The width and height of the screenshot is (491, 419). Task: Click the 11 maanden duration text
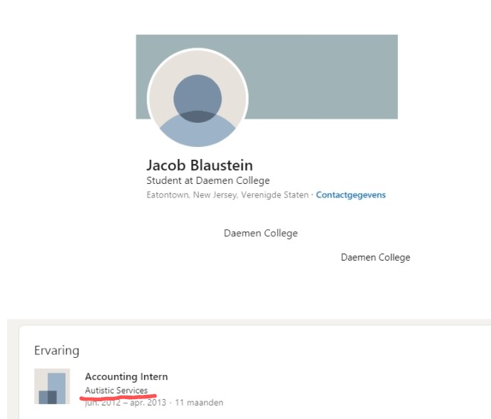pos(199,403)
